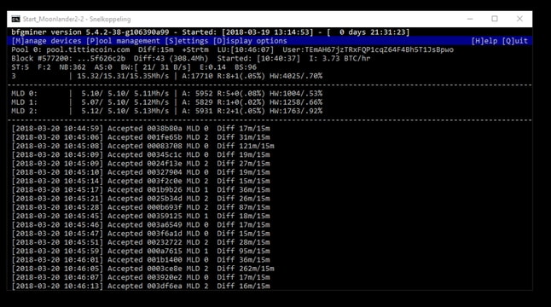Image resolution: width=551 pixels, height=307 pixels.
Task: Click log entry Accepted 000b693f
Action: click(141, 207)
